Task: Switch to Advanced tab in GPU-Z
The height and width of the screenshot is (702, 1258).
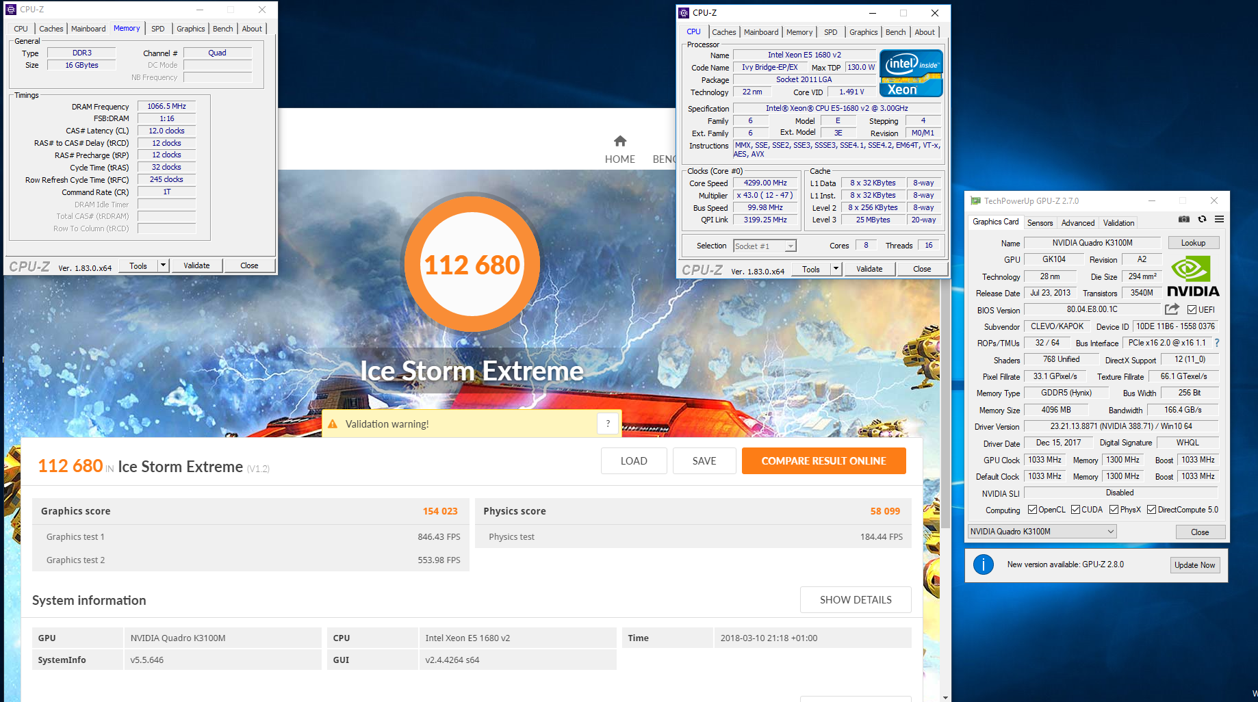Action: [x=1078, y=223]
